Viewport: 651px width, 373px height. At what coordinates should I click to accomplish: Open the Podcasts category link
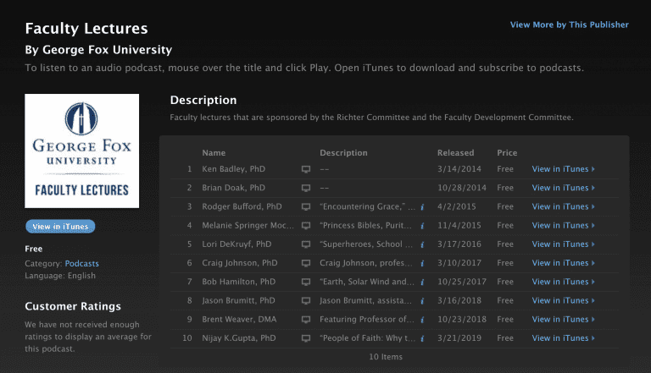[81, 264]
